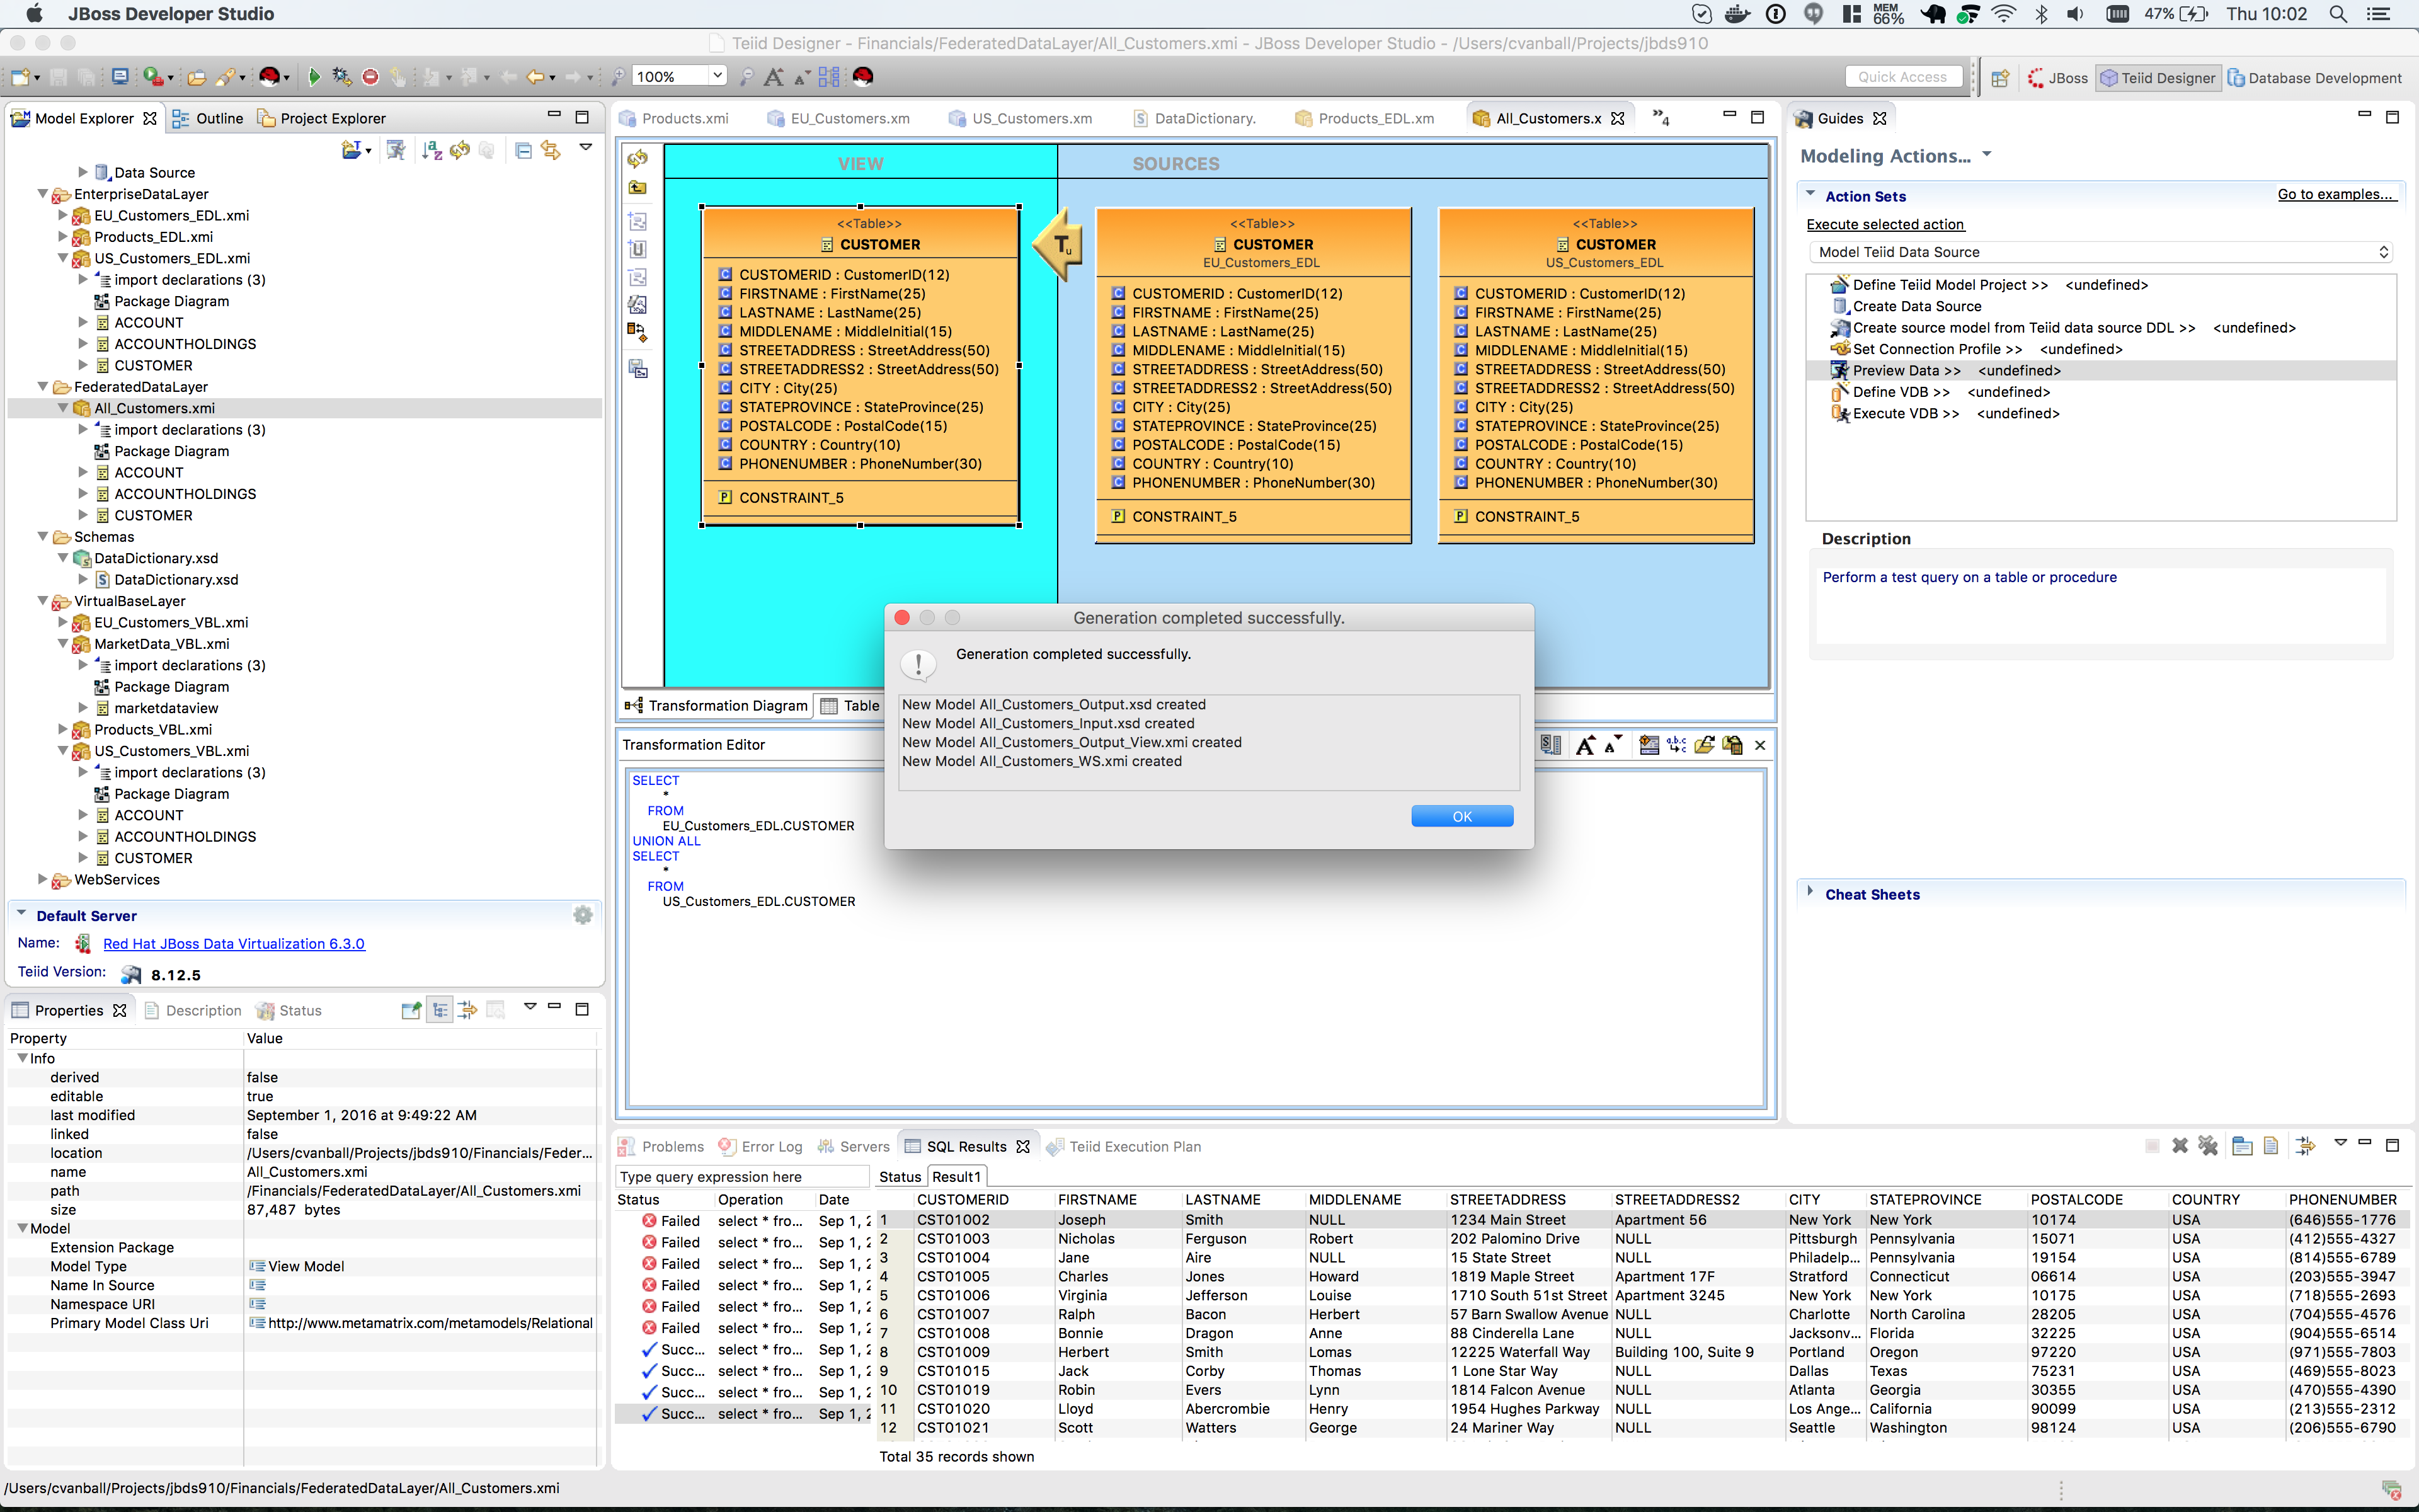Expand the WebServices folder in tree
The width and height of the screenshot is (2419, 1512).
(43, 880)
